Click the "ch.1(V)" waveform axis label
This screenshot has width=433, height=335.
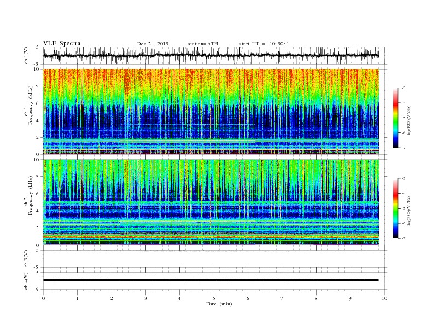[x=26, y=55]
